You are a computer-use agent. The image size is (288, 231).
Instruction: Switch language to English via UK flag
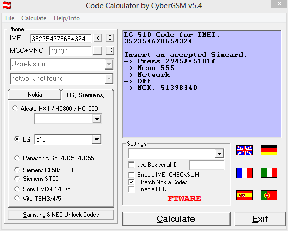[245, 150]
